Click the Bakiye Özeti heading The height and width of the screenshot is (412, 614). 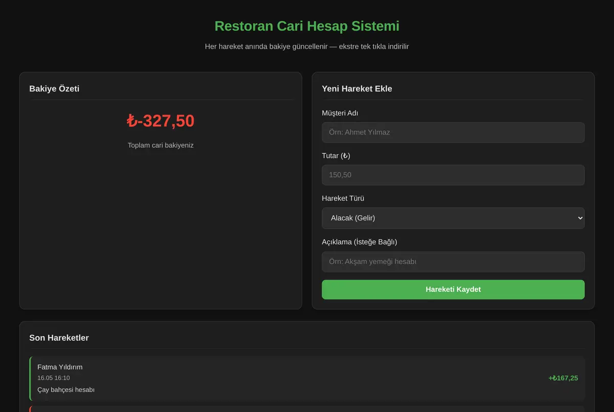54,88
